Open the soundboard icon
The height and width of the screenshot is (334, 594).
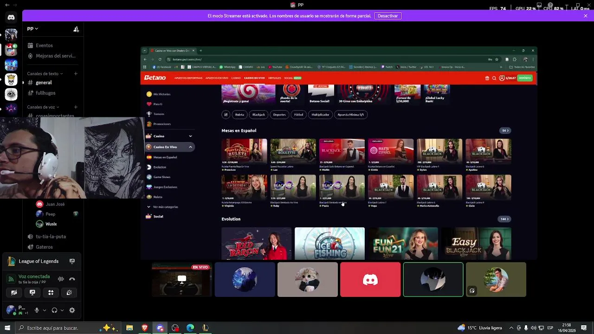tap(69, 292)
